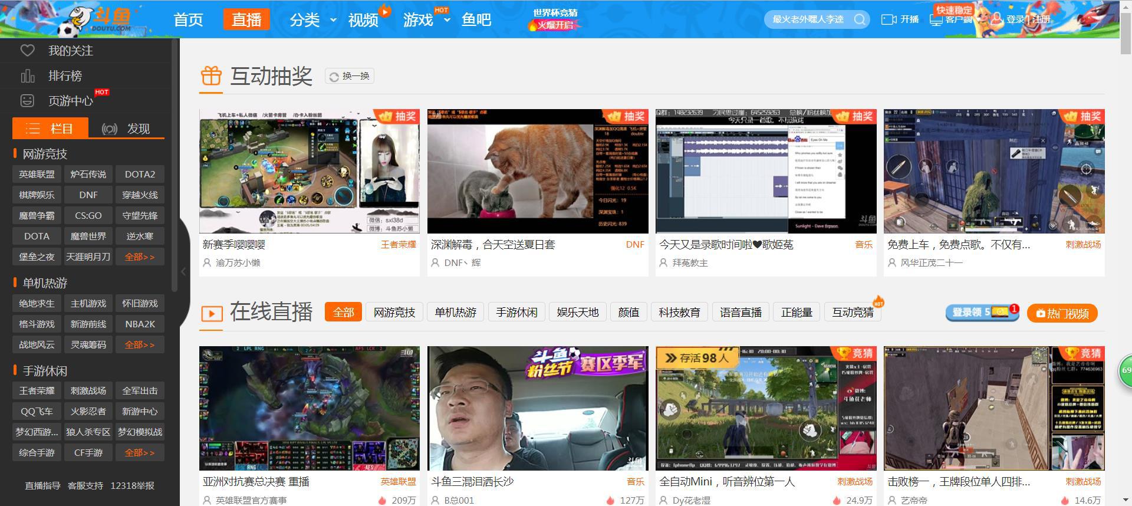Viewport: 1132px width, 506px height.
Task: Click the floating green circle badge
Action: (1126, 370)
